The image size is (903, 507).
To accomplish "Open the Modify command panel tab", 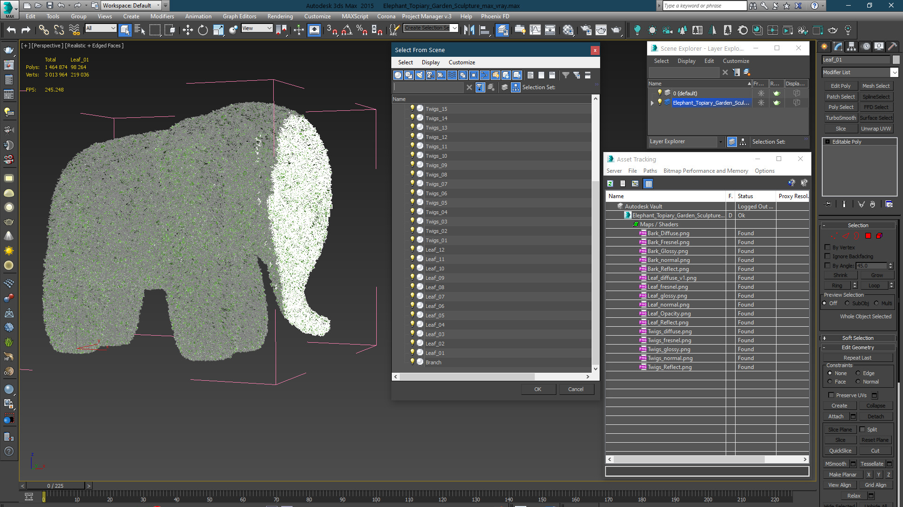I will point(838,46).
